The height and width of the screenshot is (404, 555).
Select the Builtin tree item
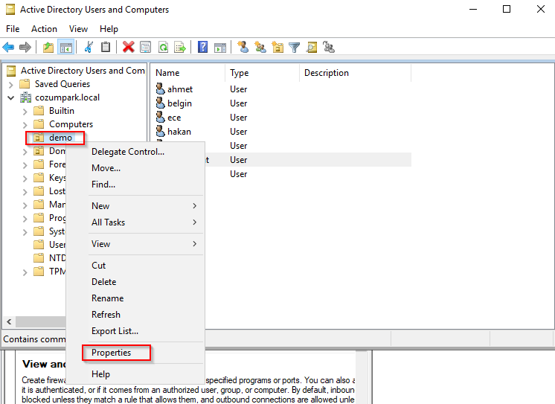(x=62, y=111)
